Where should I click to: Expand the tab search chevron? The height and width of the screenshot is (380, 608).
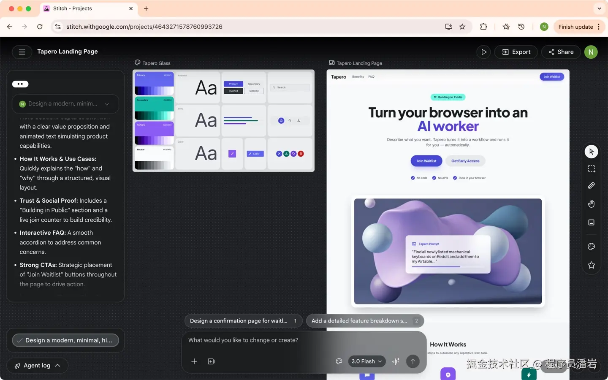599,8
